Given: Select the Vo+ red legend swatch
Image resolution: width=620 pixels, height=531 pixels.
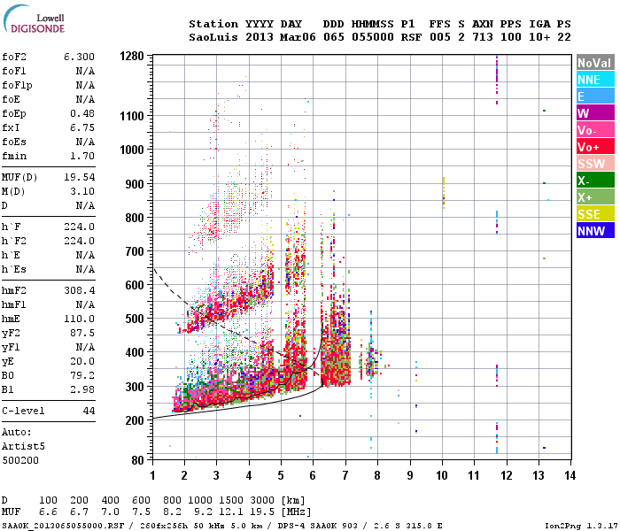Looking at the screenshot, I should (x=595, y=147).
